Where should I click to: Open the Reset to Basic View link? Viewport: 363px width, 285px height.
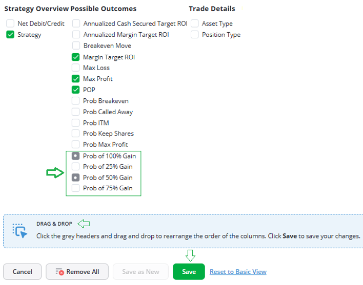(x=238, y=272)
